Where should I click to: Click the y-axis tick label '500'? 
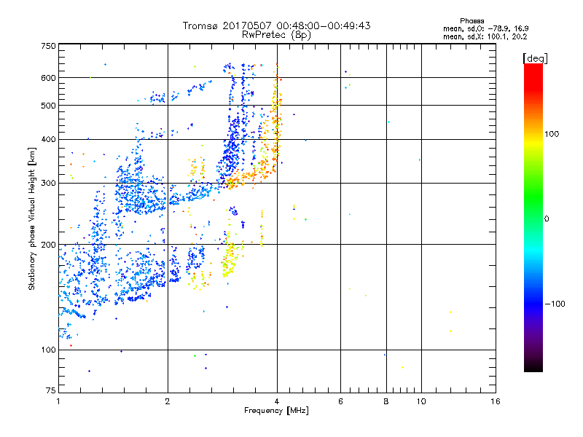(x=49, y=106)
